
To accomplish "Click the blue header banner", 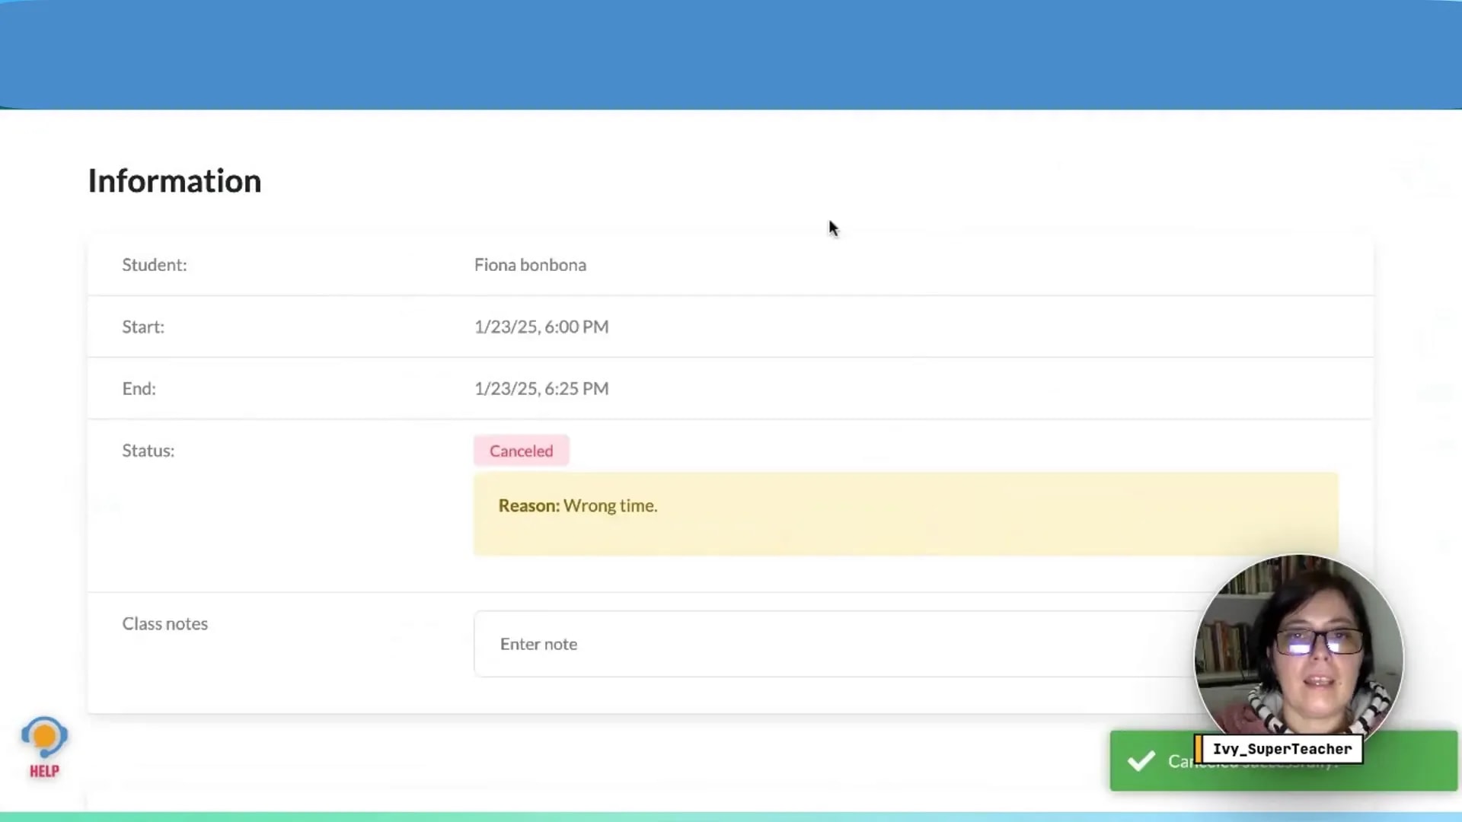I will [x=731, y=53].
